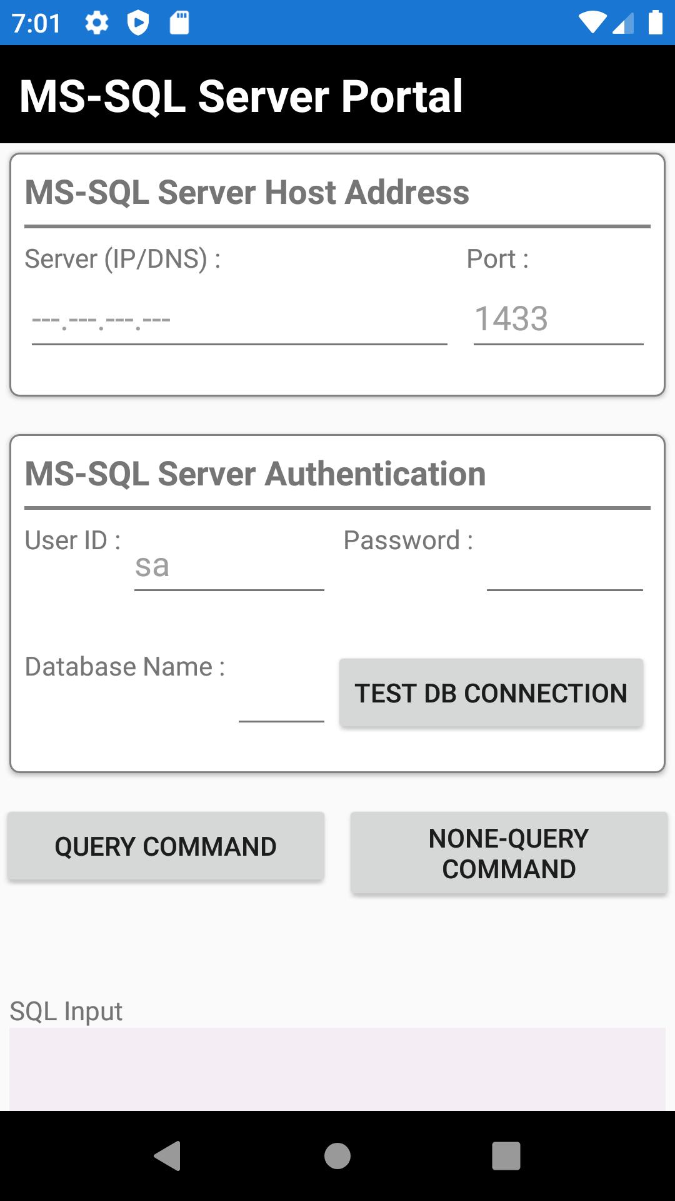Tap the MS-SQL Server Host Address heading
This screenshot has width=675, height=1201.
tap(247, 192)
